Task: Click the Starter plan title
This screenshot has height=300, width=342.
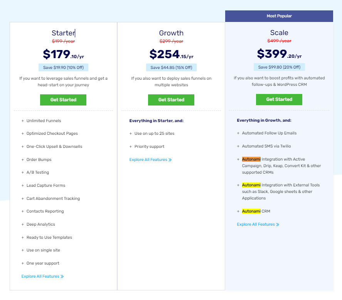Action: click(63, 33)
